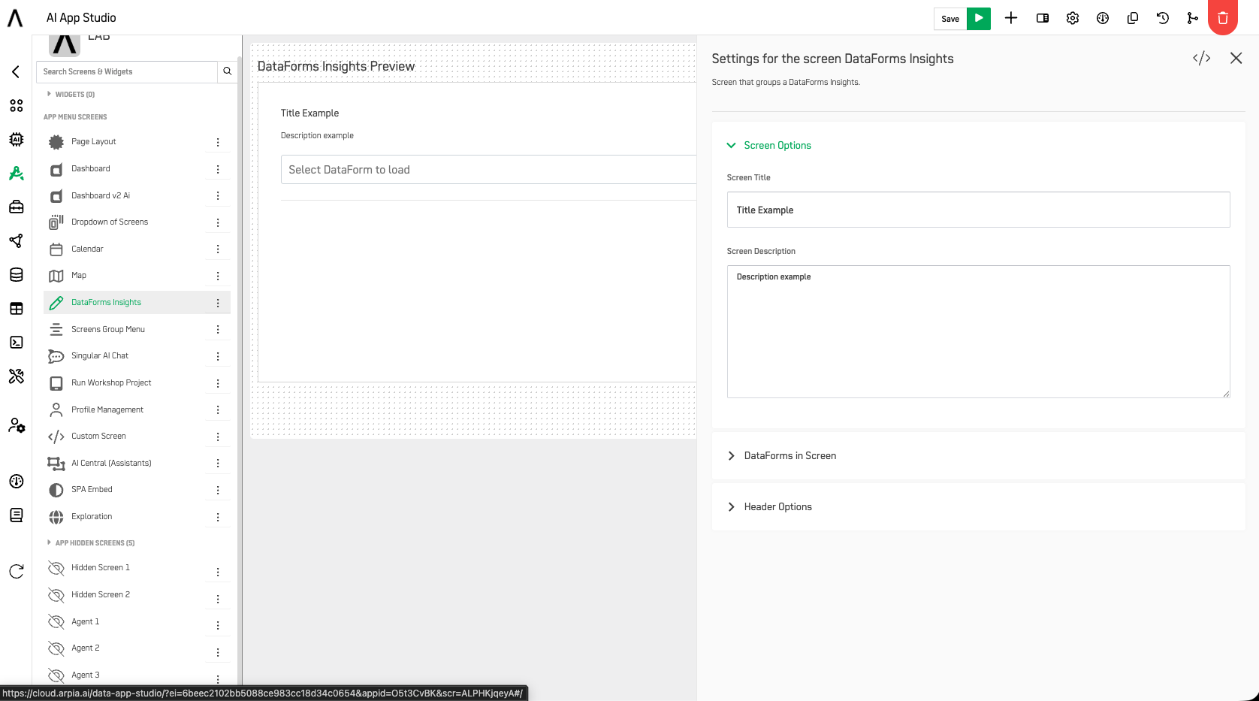Select the Dropdown of Screens item
The width and height of the screenshot is (1259, 701).
(x=110, y=222)
